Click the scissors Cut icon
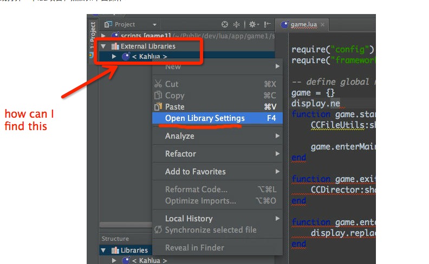The width and height of the screenshot is (429, 264). [158, 84]
